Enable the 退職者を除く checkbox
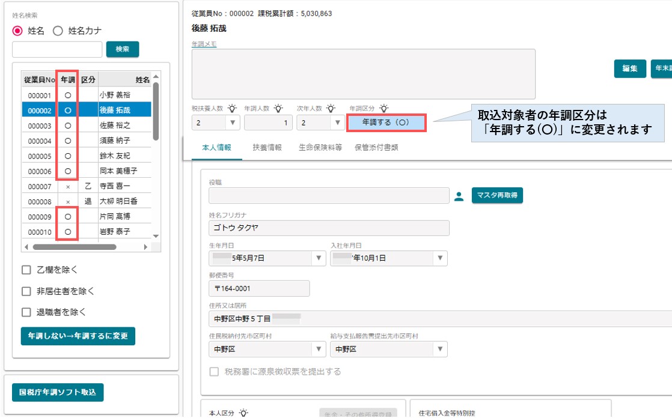 click(x=26, y=312)
